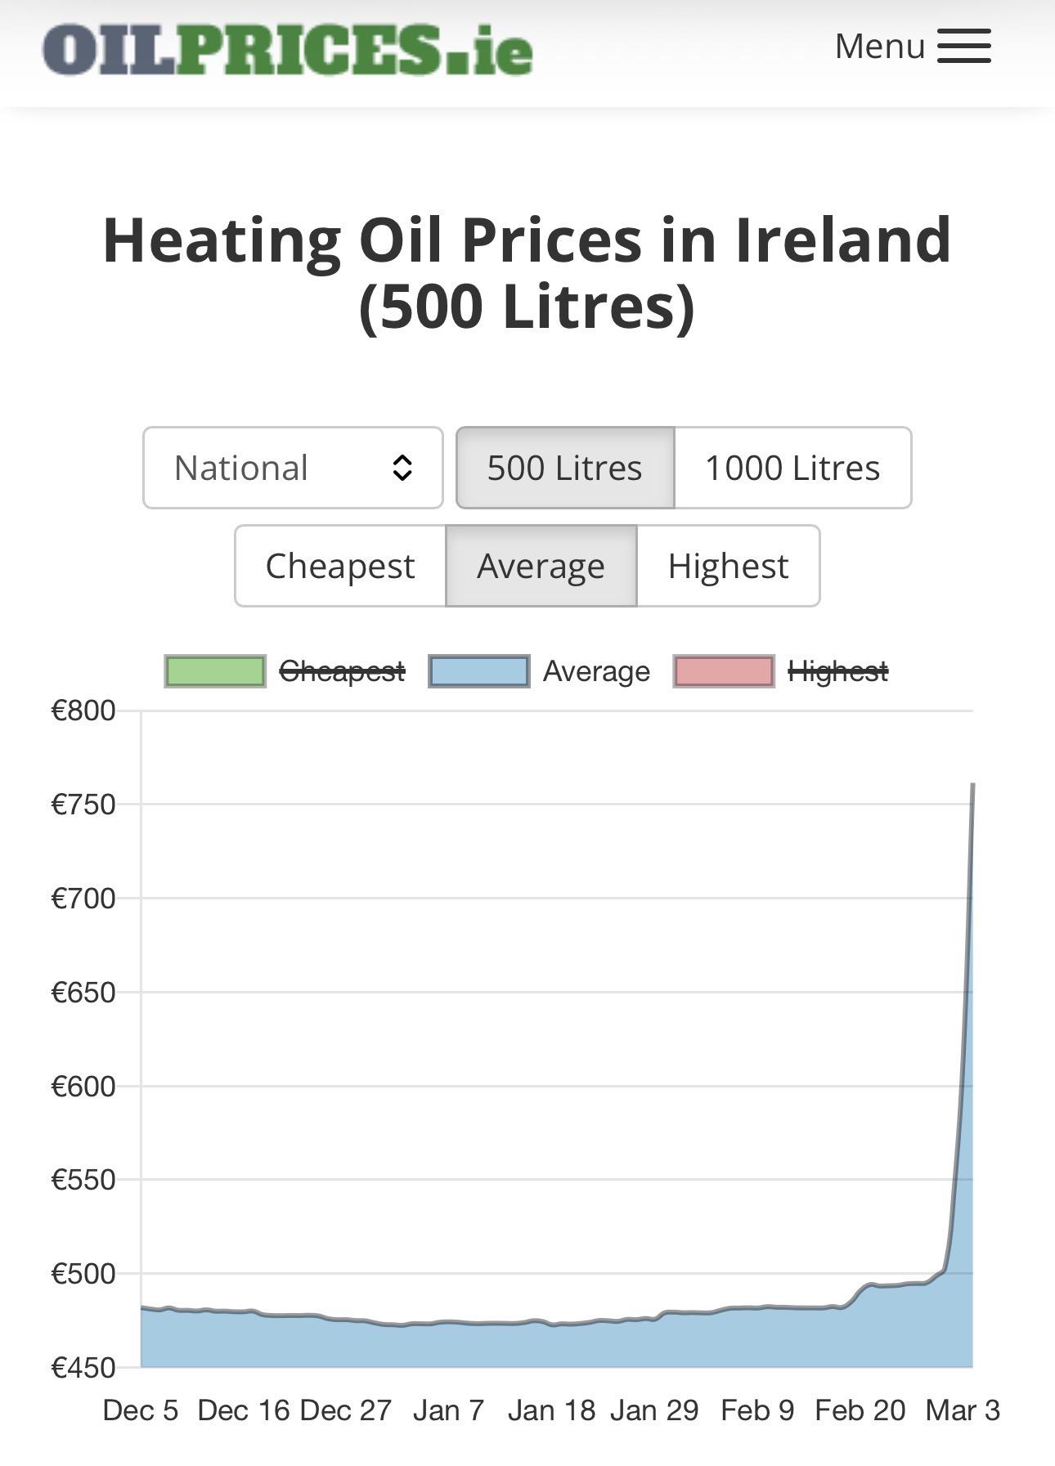Open the hamburger menu icon
The width and height of the screenshot is (1055, 1466).
click(x=963, y=47)
